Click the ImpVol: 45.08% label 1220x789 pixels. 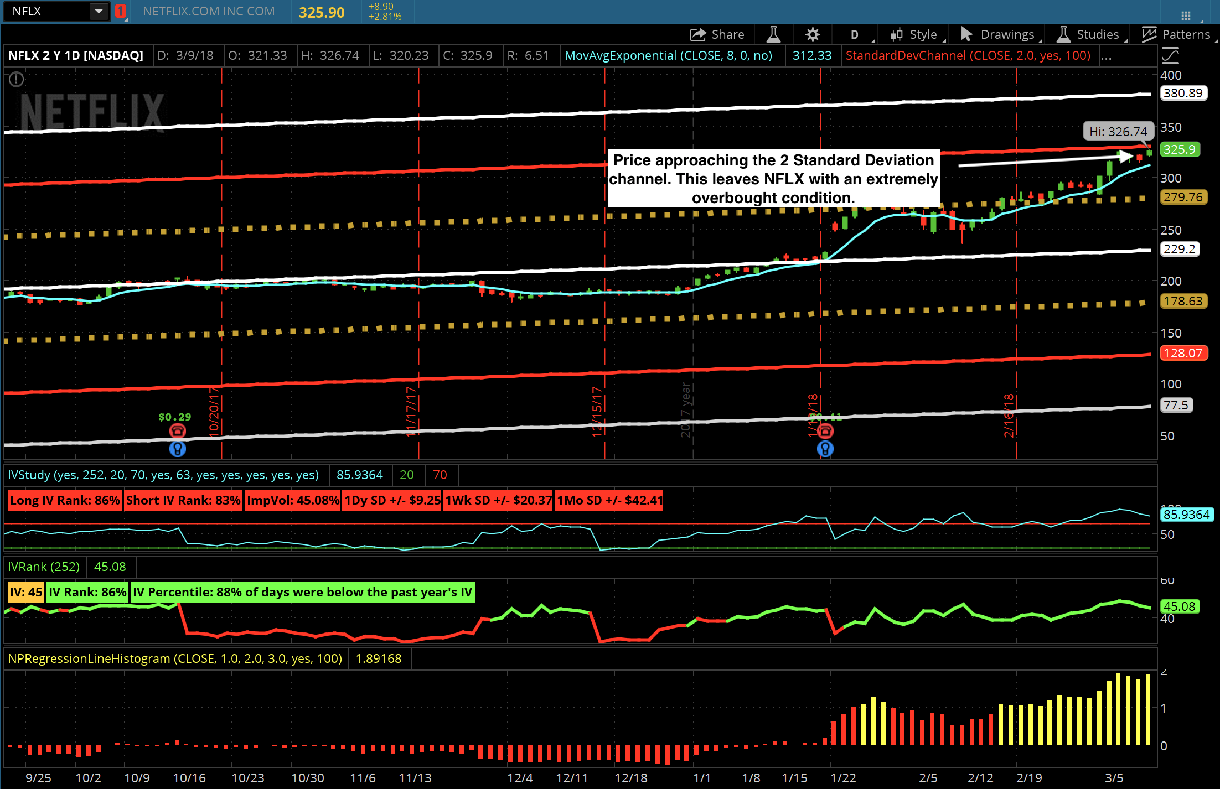(292, 500)
